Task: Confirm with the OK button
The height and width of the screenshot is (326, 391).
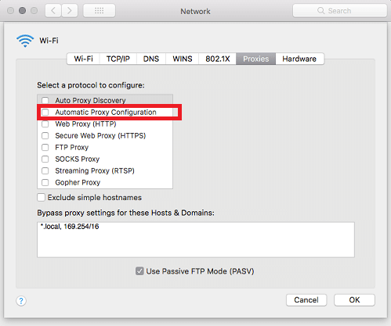Action: pyautogui.click(x=354, y=300)
